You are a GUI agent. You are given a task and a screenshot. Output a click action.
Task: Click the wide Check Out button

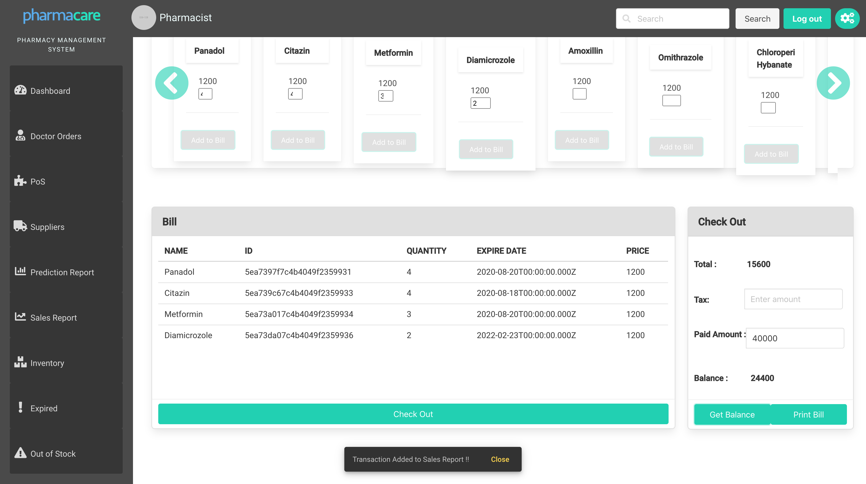pyautogui.click(x=413, y=414)
